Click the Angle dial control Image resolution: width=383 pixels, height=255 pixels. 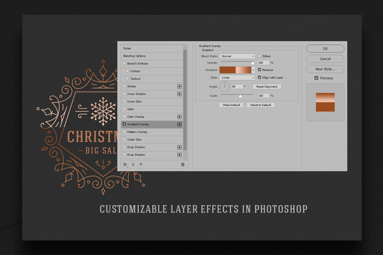[225, 87]
